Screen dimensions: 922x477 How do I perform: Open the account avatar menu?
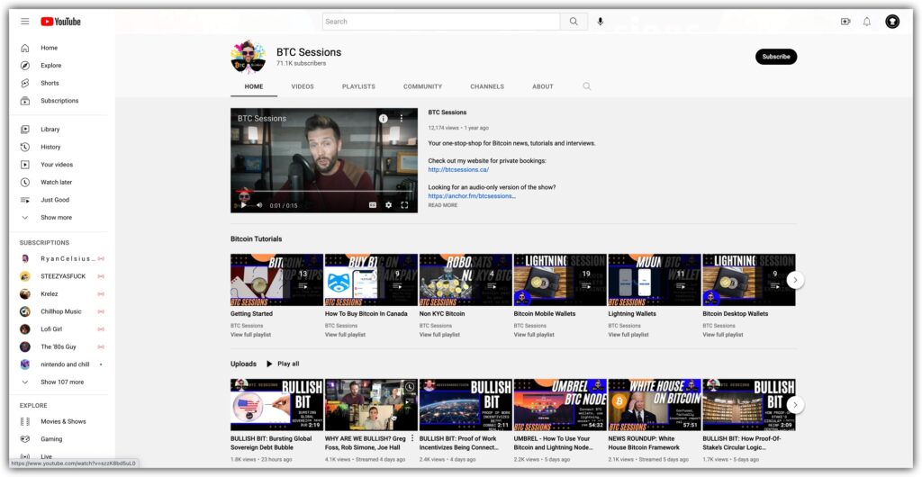[892, 22]
